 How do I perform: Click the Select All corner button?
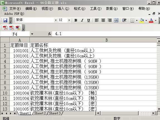tap(5, 40)
